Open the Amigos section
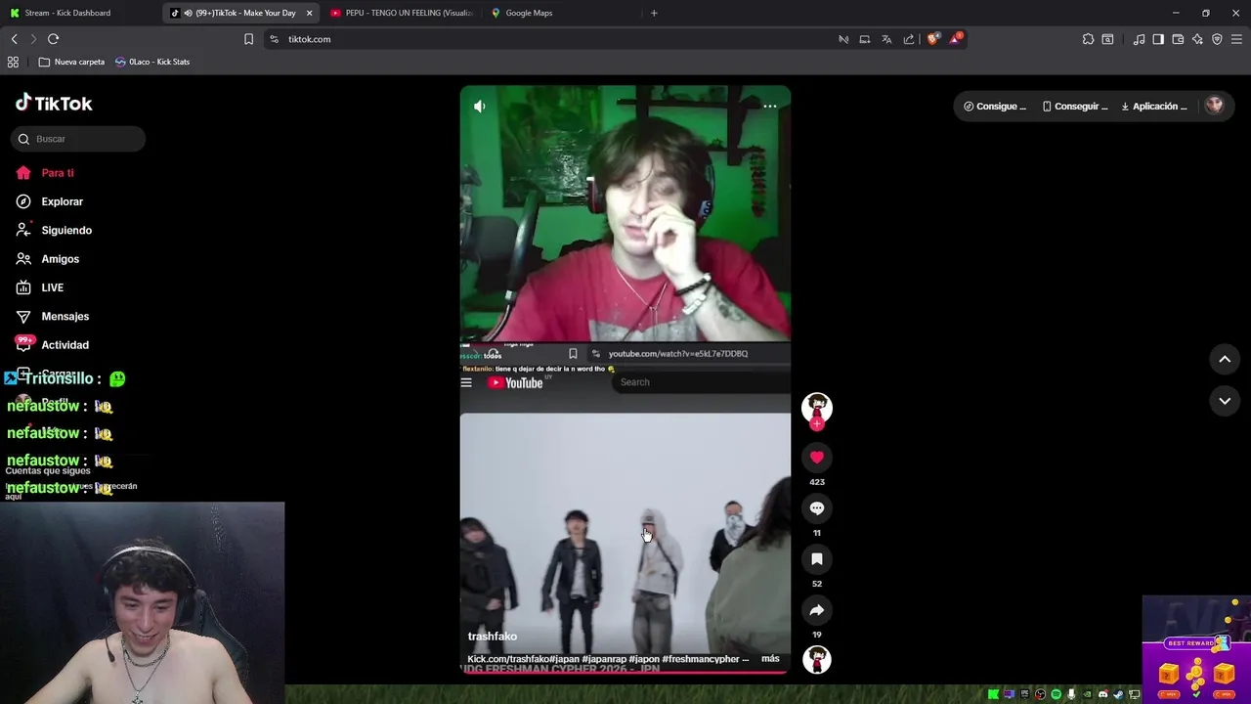 [48, 259]
